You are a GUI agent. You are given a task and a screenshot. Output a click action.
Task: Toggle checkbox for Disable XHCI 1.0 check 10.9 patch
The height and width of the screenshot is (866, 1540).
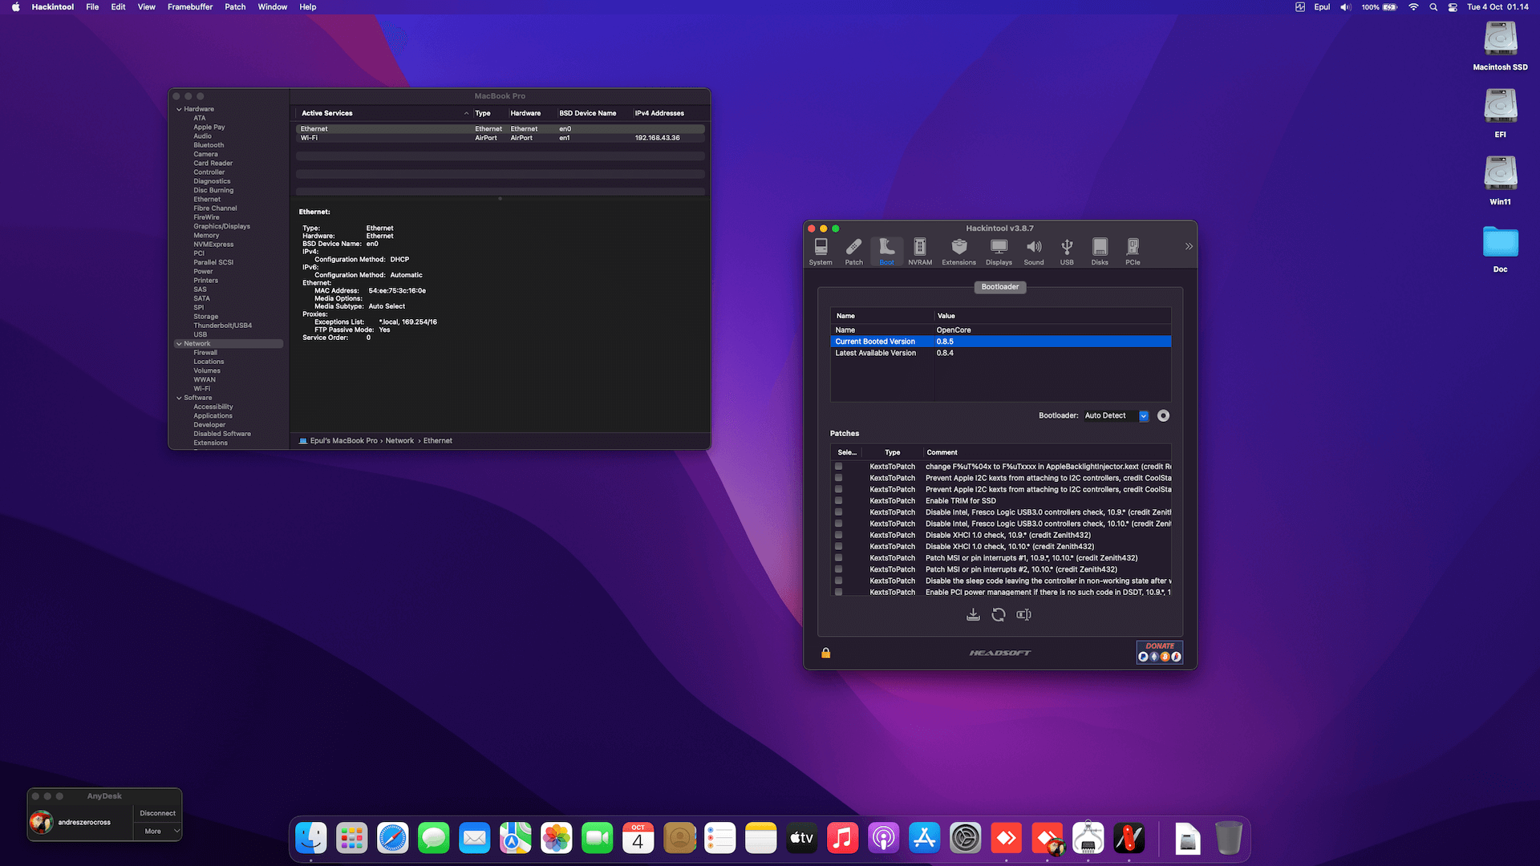(x=838, y=535)
